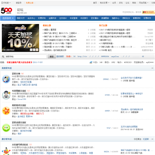Click the 搜索 button
The height and width of the screenshot is (155, 155).
[52, 56]
